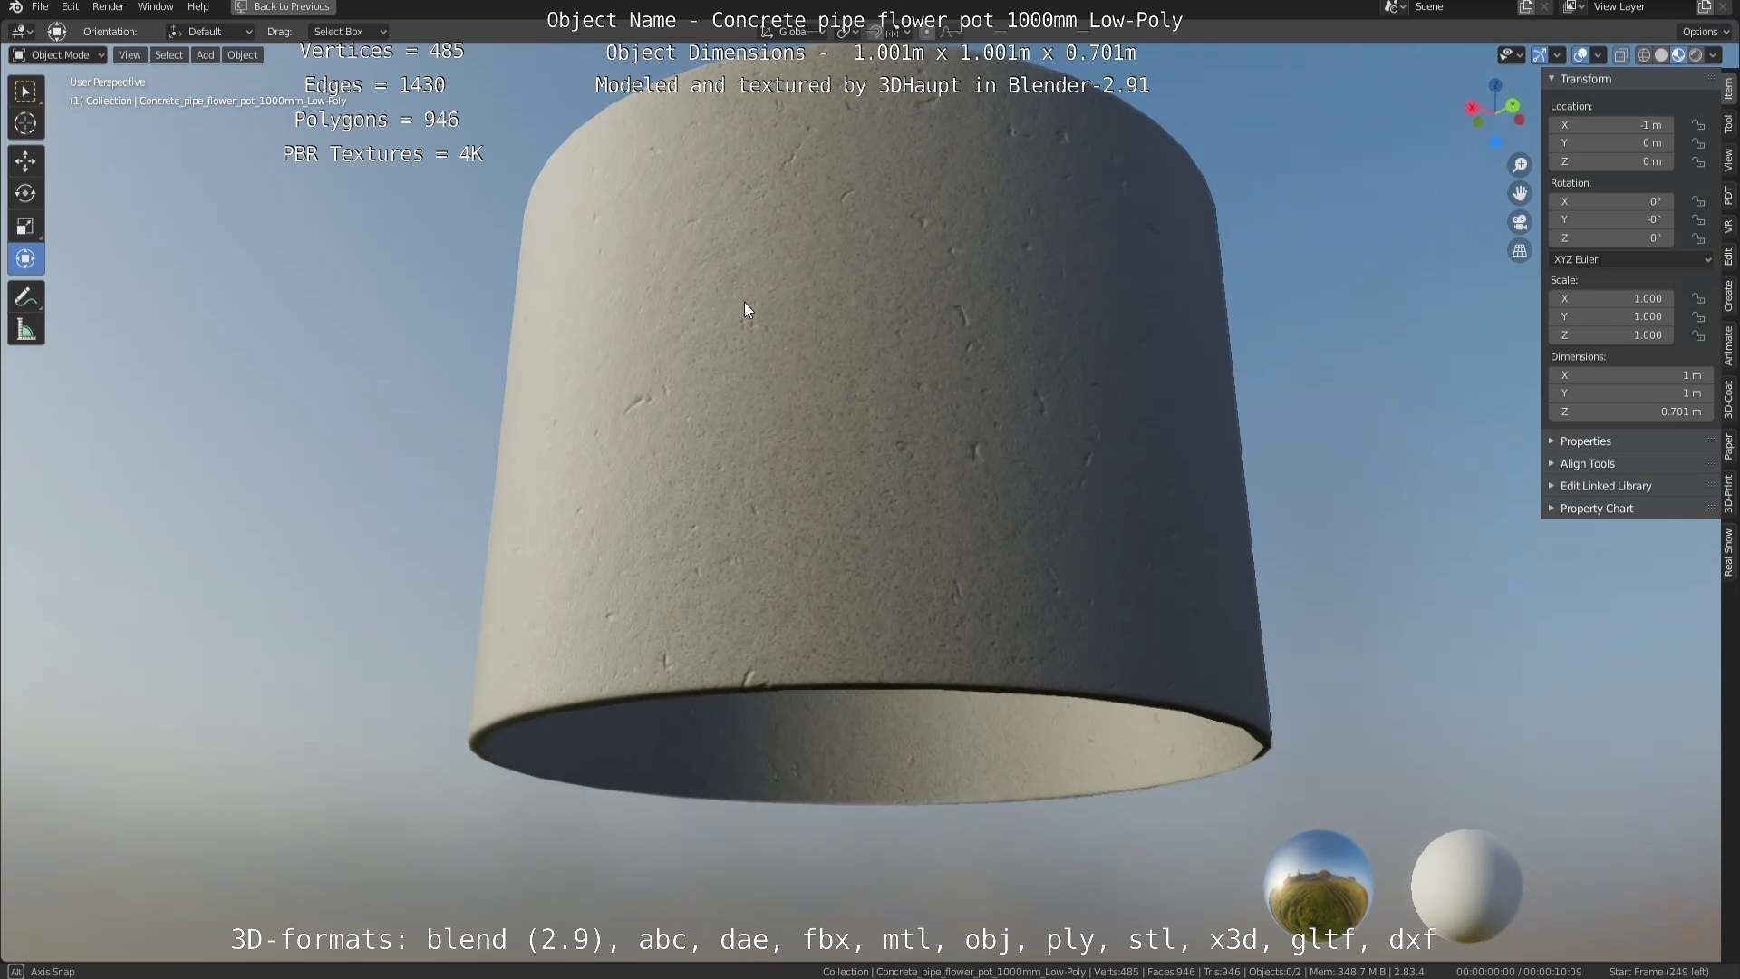Viewport: 1740px width, 979px height.
Task: Click the Transform tool settings icon in header
Action: click(x=57, y=32)
